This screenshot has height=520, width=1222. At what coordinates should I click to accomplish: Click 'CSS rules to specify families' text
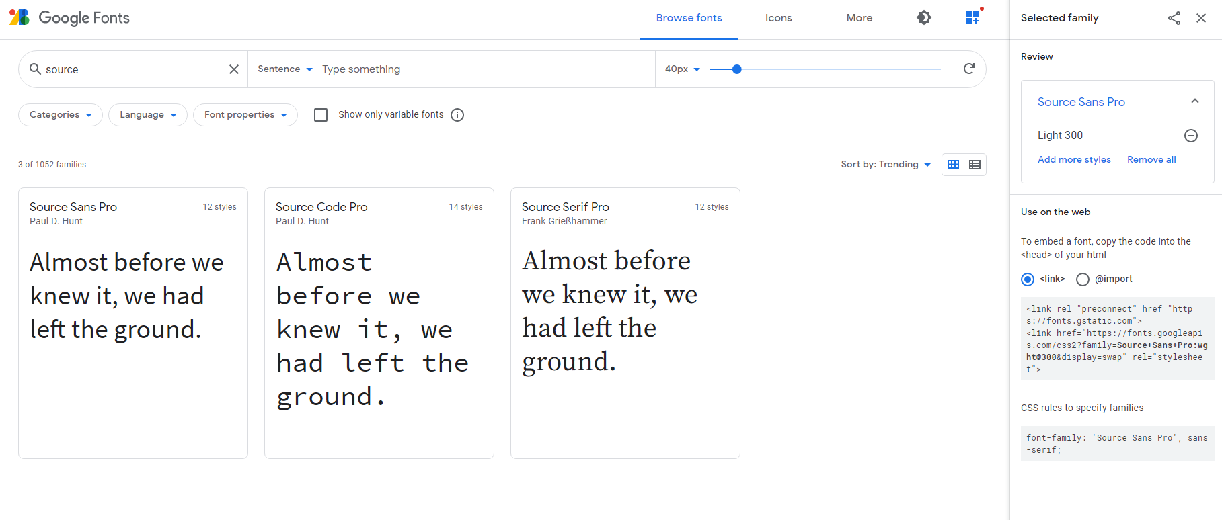pos(1082,408)
